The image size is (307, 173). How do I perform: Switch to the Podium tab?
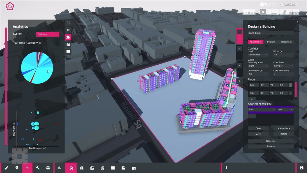[x=271, y=42]
